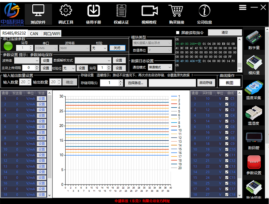This screenshot has height=204, width=269.
Task: Click the 权威认证 certificate icon
Action: pos(121,11)
